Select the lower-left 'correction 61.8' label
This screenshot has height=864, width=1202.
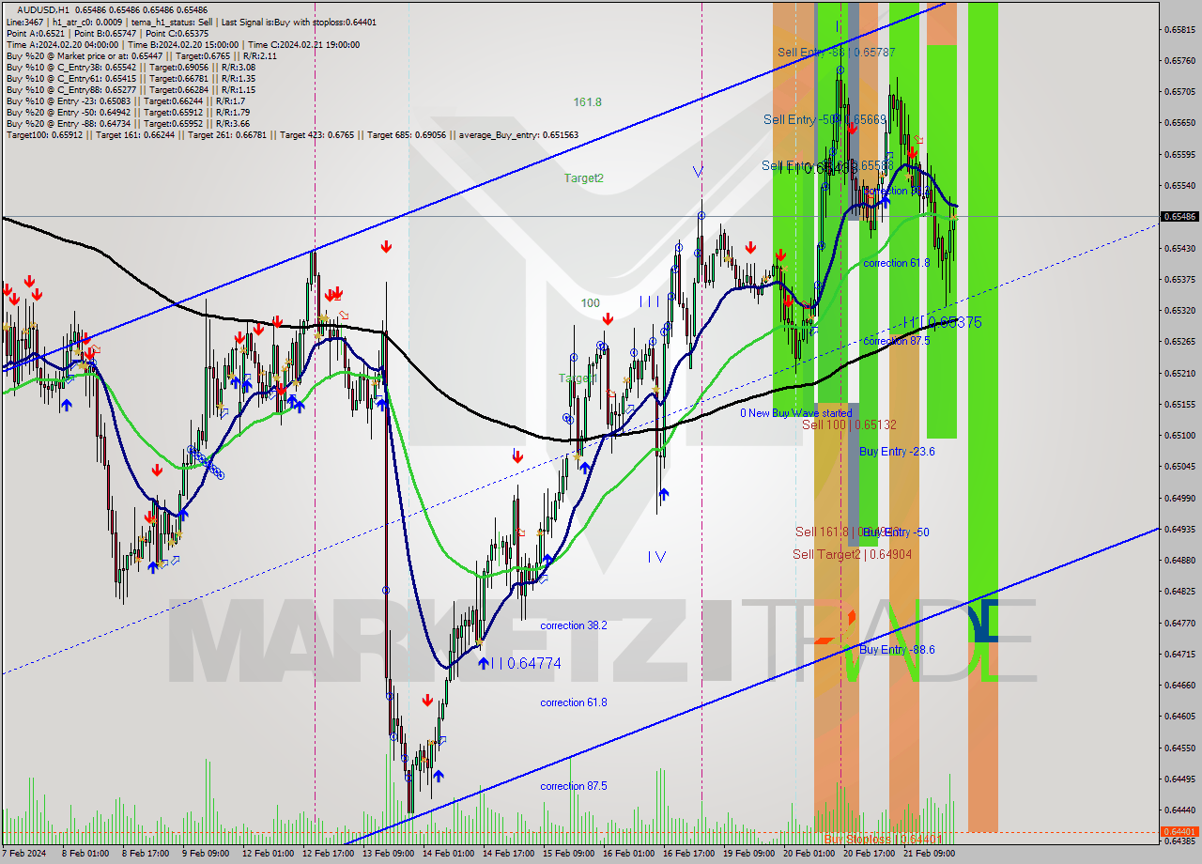coord(573,702)
